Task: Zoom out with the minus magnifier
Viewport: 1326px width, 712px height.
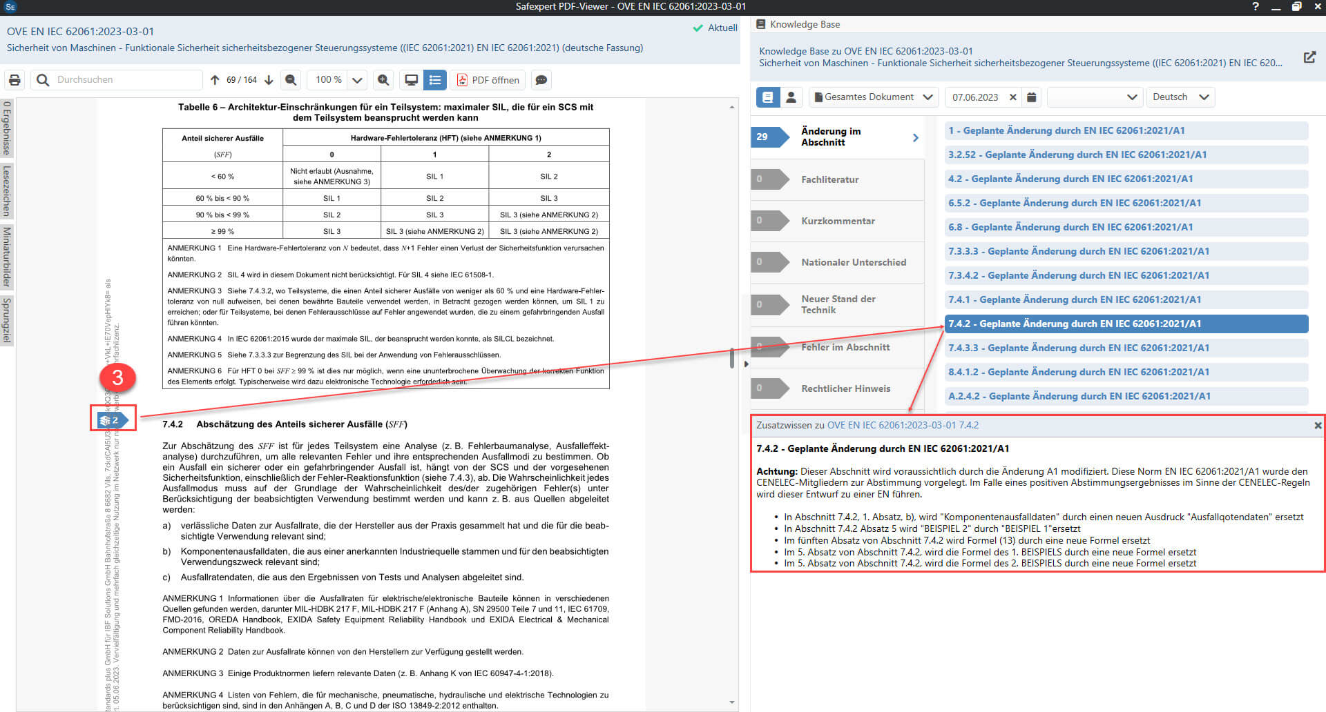Action: (x=291, y=80)
